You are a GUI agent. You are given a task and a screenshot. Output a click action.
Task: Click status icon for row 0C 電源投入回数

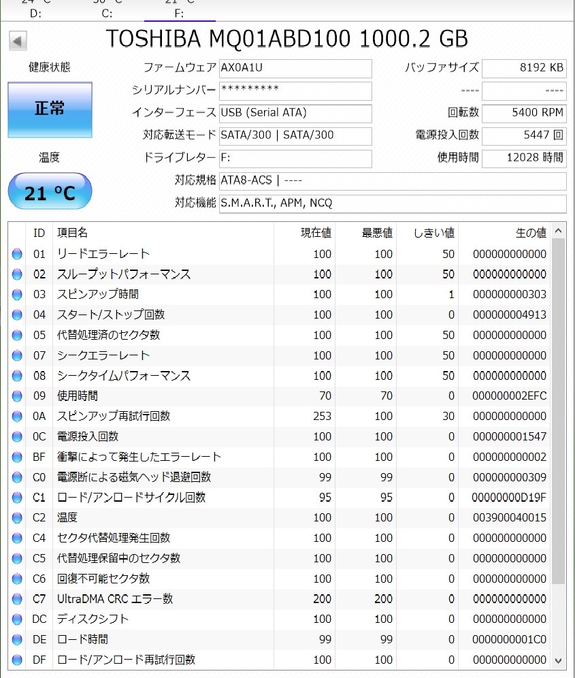(17, 437)
